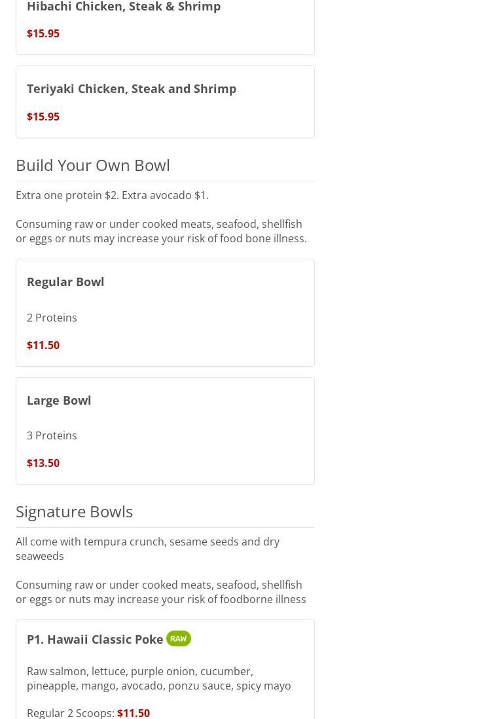Click the $15.95 price under Hibachi Chicken
This screenshot has height=719, width=504.
(43, 33)
